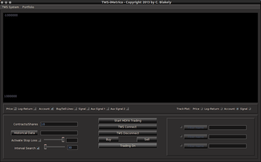
Task: Select the first filter radio button
Action: pyautogui.click(x=181, y=127)
